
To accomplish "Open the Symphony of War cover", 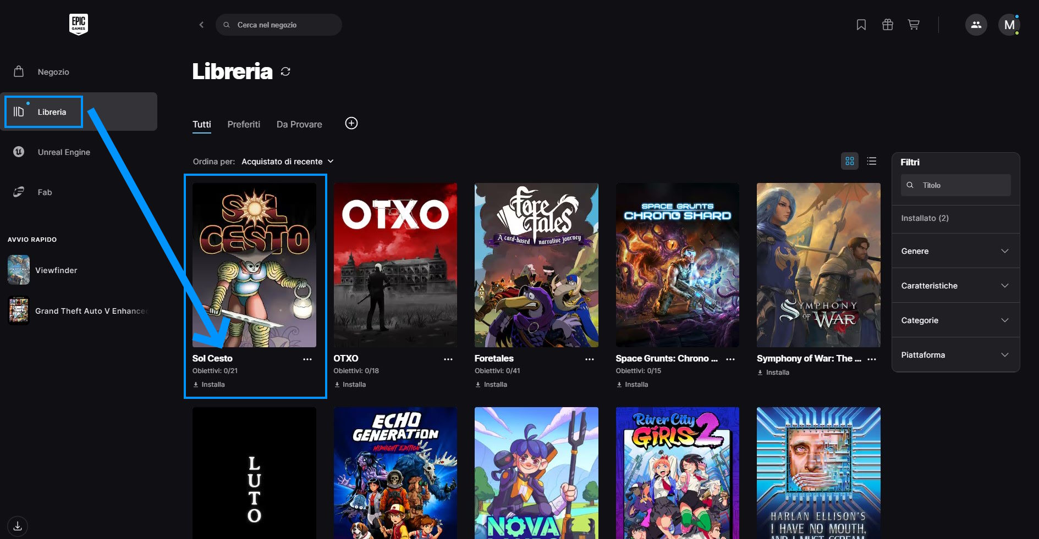I will point(818,265).
